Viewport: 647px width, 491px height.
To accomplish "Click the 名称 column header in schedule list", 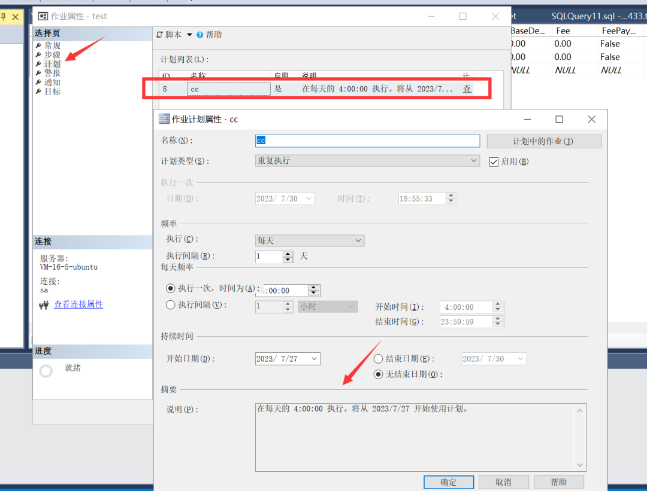I will click(x=198, y=75).
